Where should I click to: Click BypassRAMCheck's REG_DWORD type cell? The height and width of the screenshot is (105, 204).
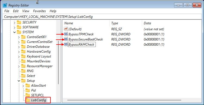(121, 45)
